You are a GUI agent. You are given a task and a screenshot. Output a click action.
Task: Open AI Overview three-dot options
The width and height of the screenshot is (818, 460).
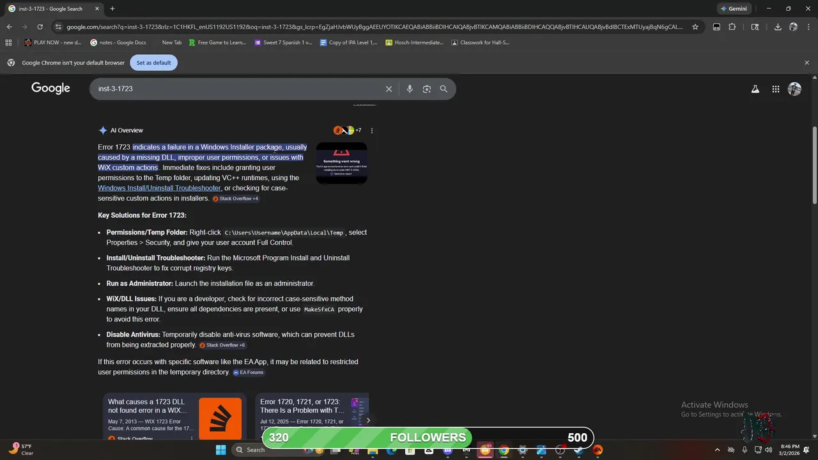tap(371, 130)
